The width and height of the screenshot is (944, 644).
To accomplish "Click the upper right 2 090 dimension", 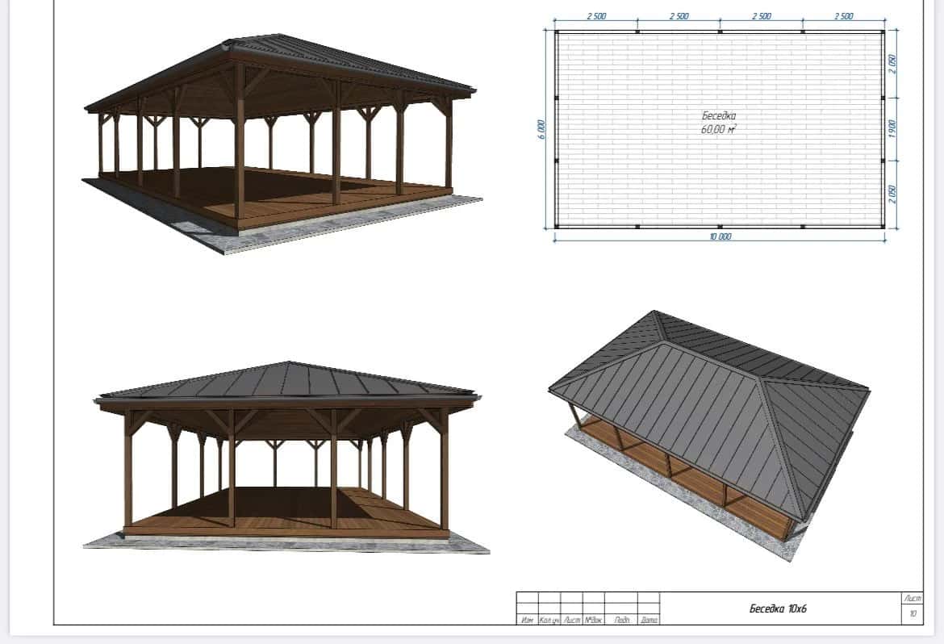I will 892,63.
